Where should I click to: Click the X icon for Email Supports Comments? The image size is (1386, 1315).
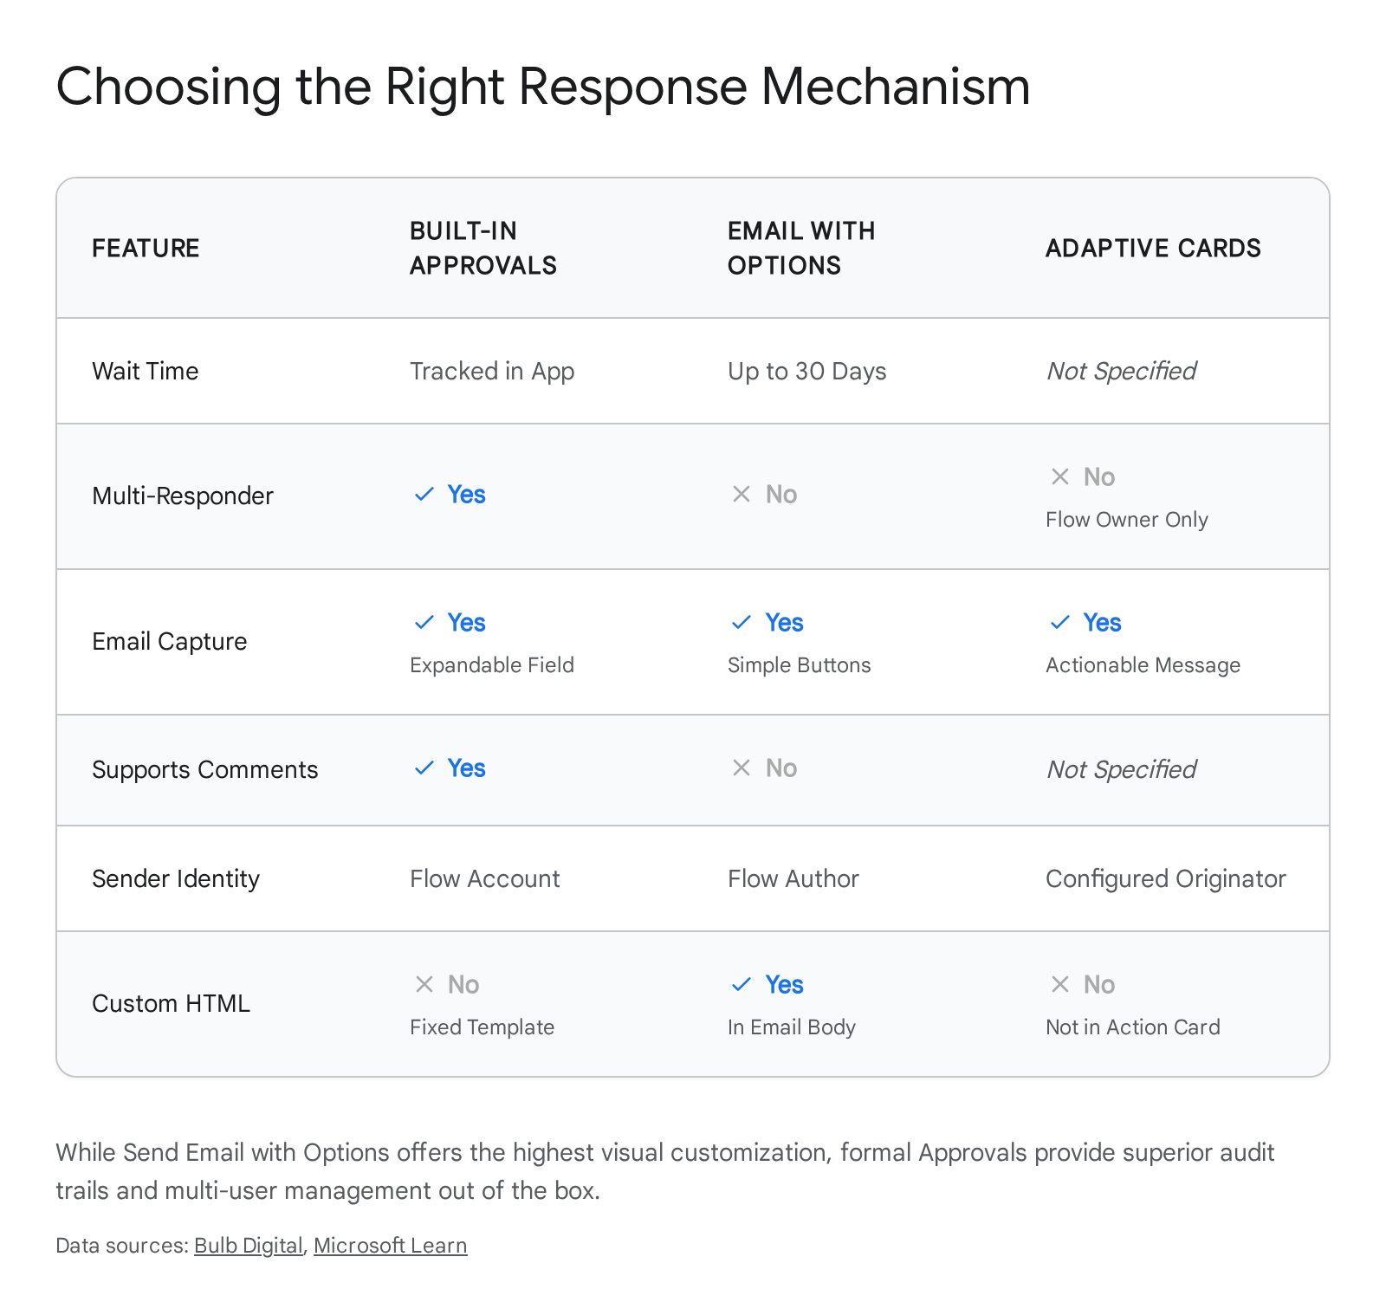coord(742,768)
